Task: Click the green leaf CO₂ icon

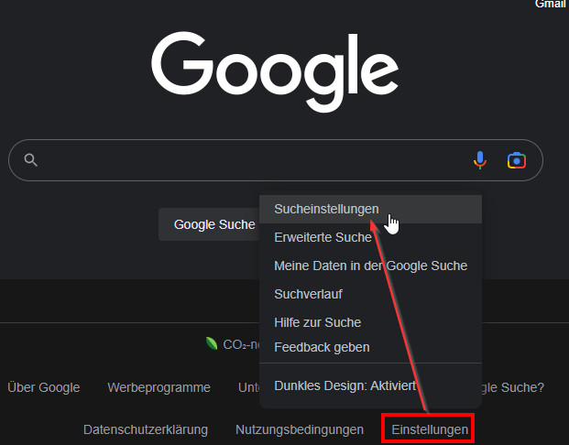Action: click(x=212, y=344)
